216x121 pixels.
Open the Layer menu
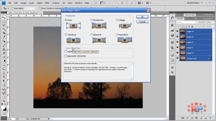[x=31, y=3]
